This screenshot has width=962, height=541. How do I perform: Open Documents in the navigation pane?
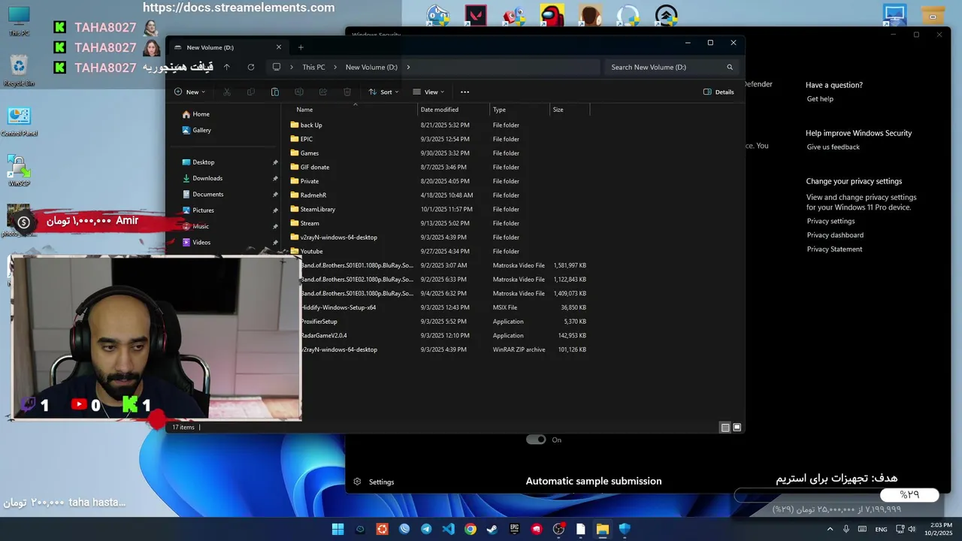207,194
